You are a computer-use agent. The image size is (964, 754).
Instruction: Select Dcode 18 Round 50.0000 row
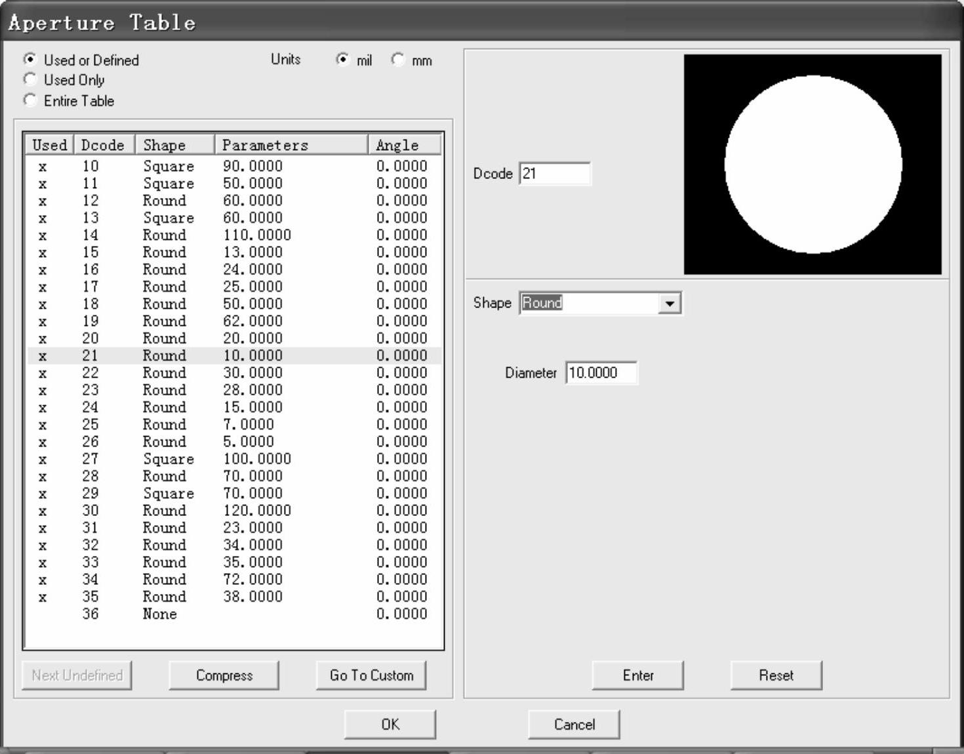(234, 304)
